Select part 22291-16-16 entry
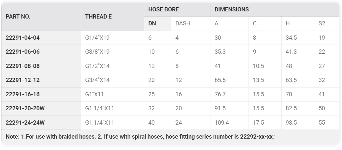 (x=22, y=94)
